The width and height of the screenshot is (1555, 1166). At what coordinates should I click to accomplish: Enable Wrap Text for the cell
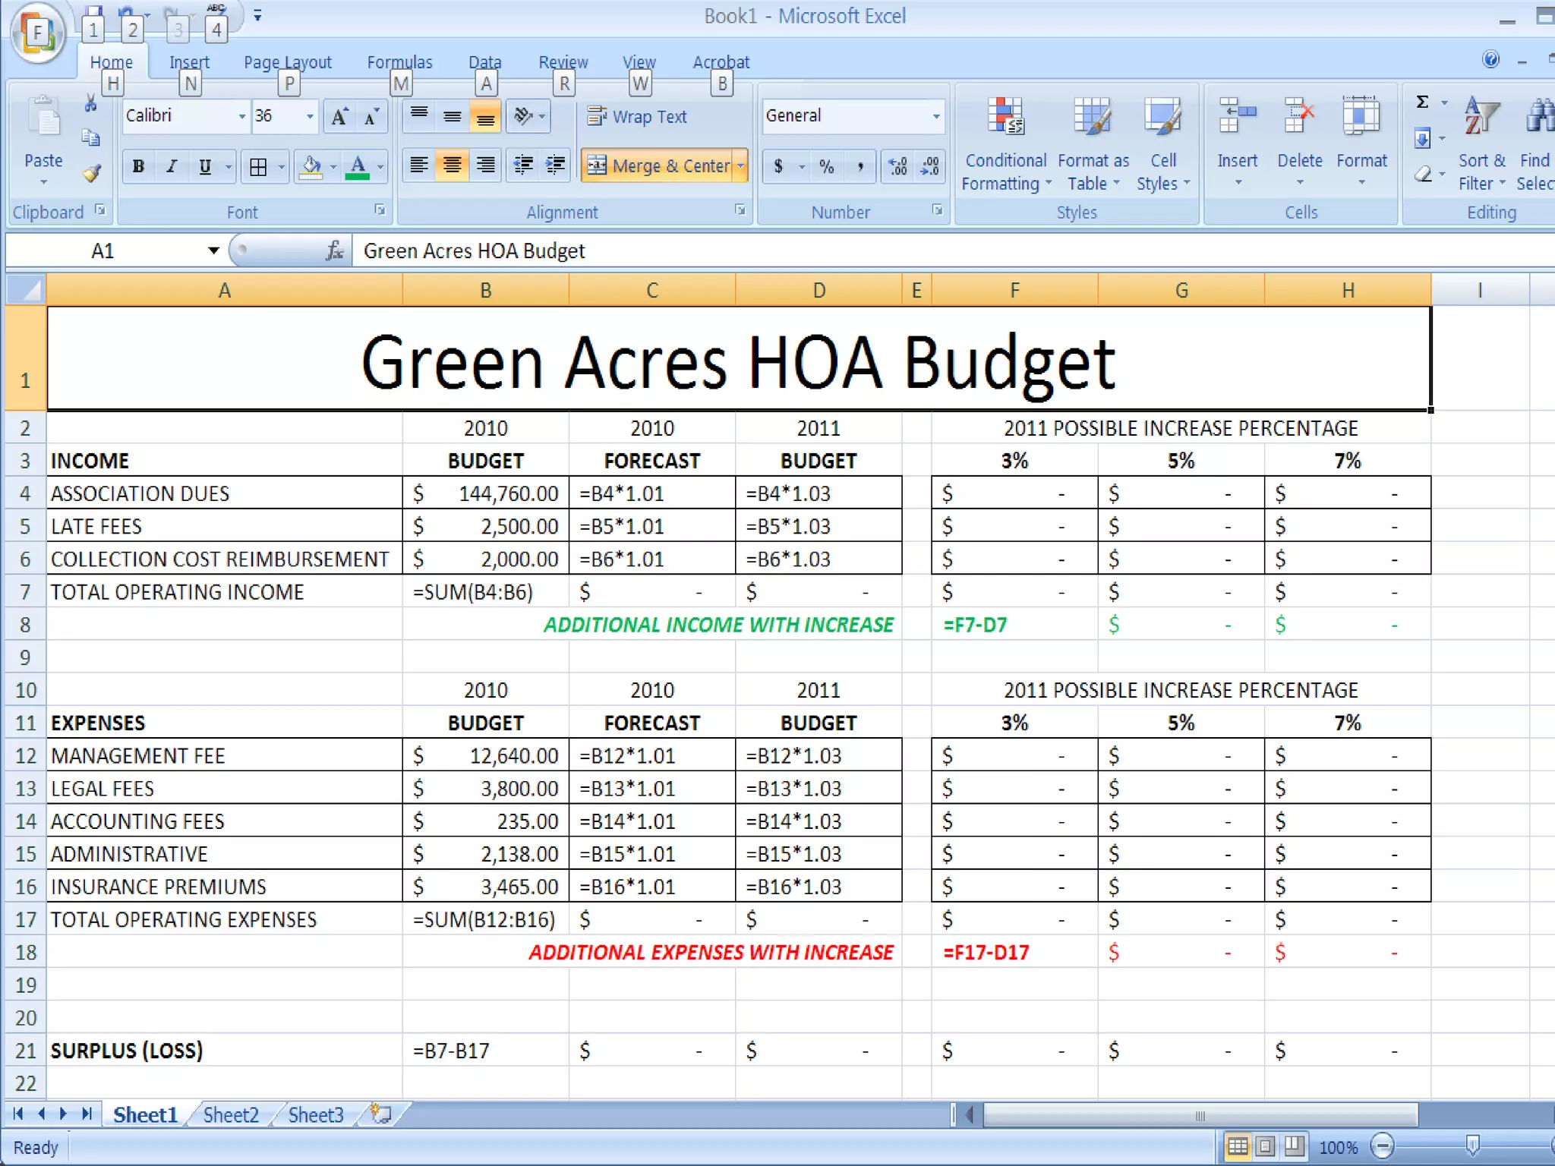(638, 116)
